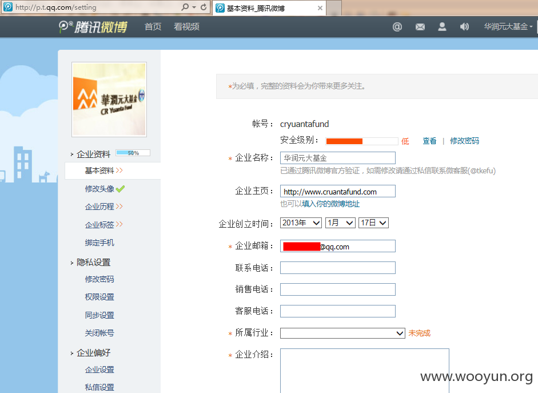Click 修改密码 link beside security level

[464, 141]
